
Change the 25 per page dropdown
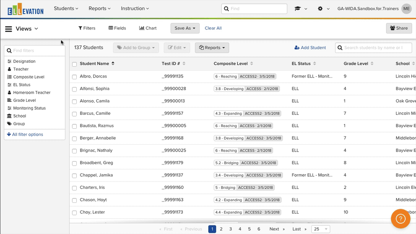click(321, 229)
